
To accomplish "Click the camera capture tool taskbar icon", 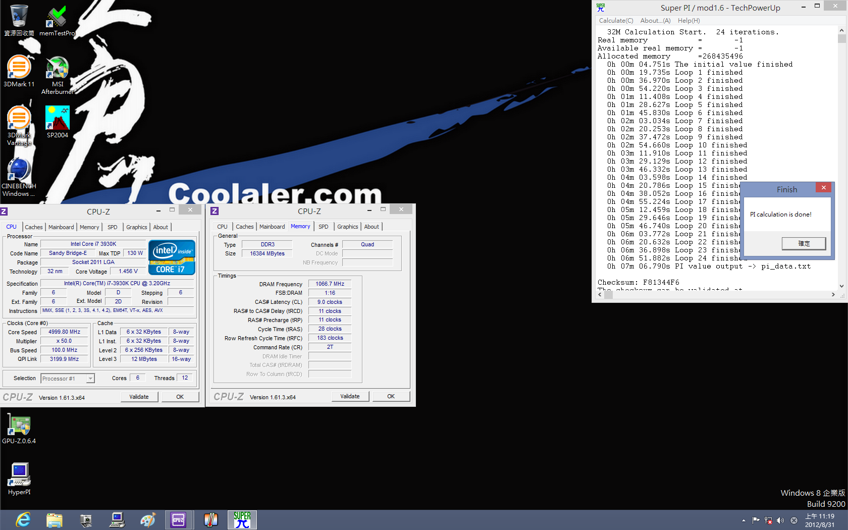I will pos(86,520).
